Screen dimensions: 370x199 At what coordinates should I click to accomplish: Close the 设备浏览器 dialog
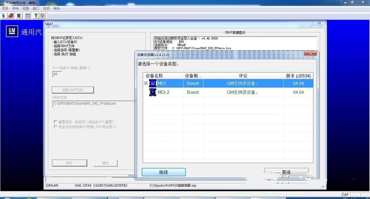click(310, 54)
